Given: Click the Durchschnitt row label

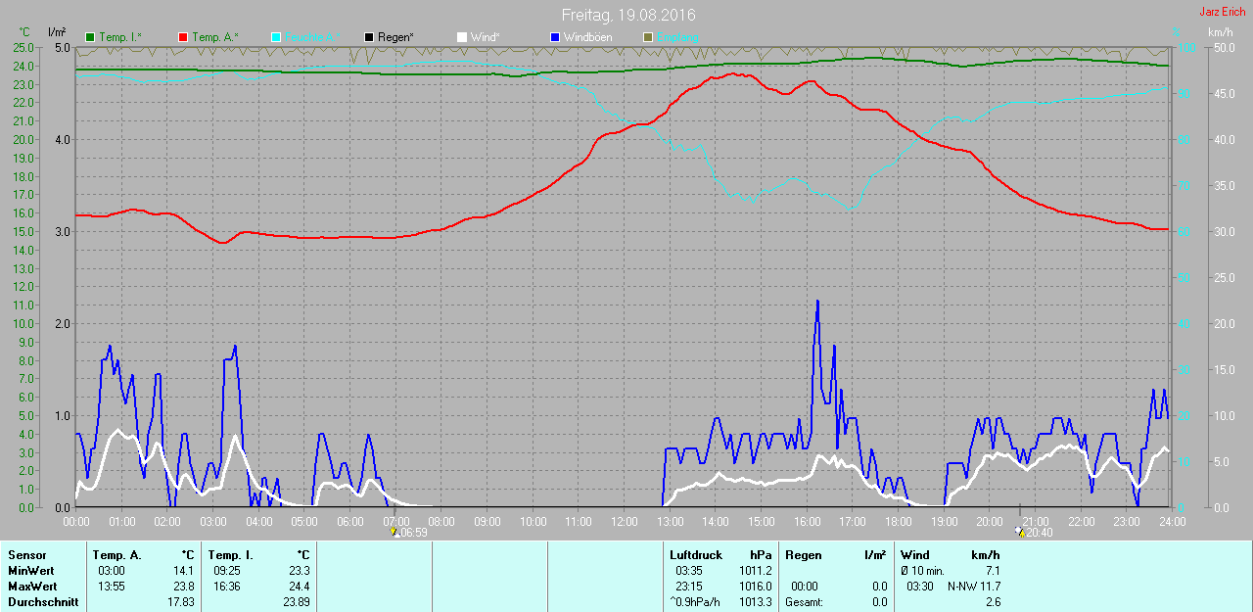Looking at the screenshot, I should (43, 602).
